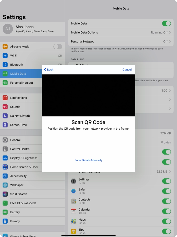Tap the DATA PLANS section header

pos(78,59)
